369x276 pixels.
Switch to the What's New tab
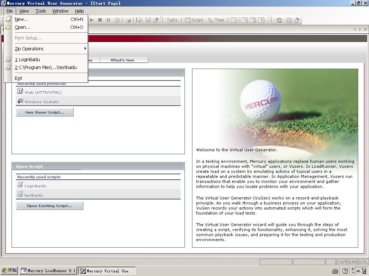click(x=124, y=60)
